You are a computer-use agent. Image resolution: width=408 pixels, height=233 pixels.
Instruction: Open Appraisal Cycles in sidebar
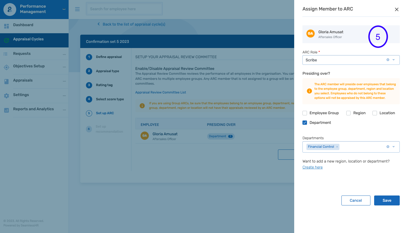coord(28,39)
